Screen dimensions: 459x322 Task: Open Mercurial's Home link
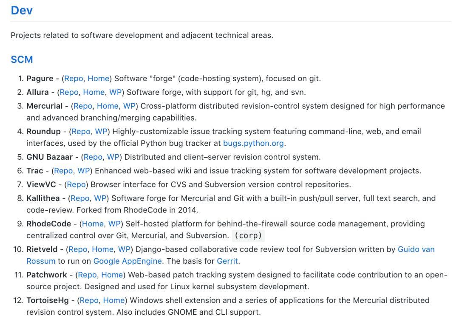tap(108, 106)
